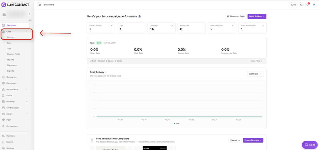Click the Emails Sent stat card
The image size is (319, 150).
[192, 28]
